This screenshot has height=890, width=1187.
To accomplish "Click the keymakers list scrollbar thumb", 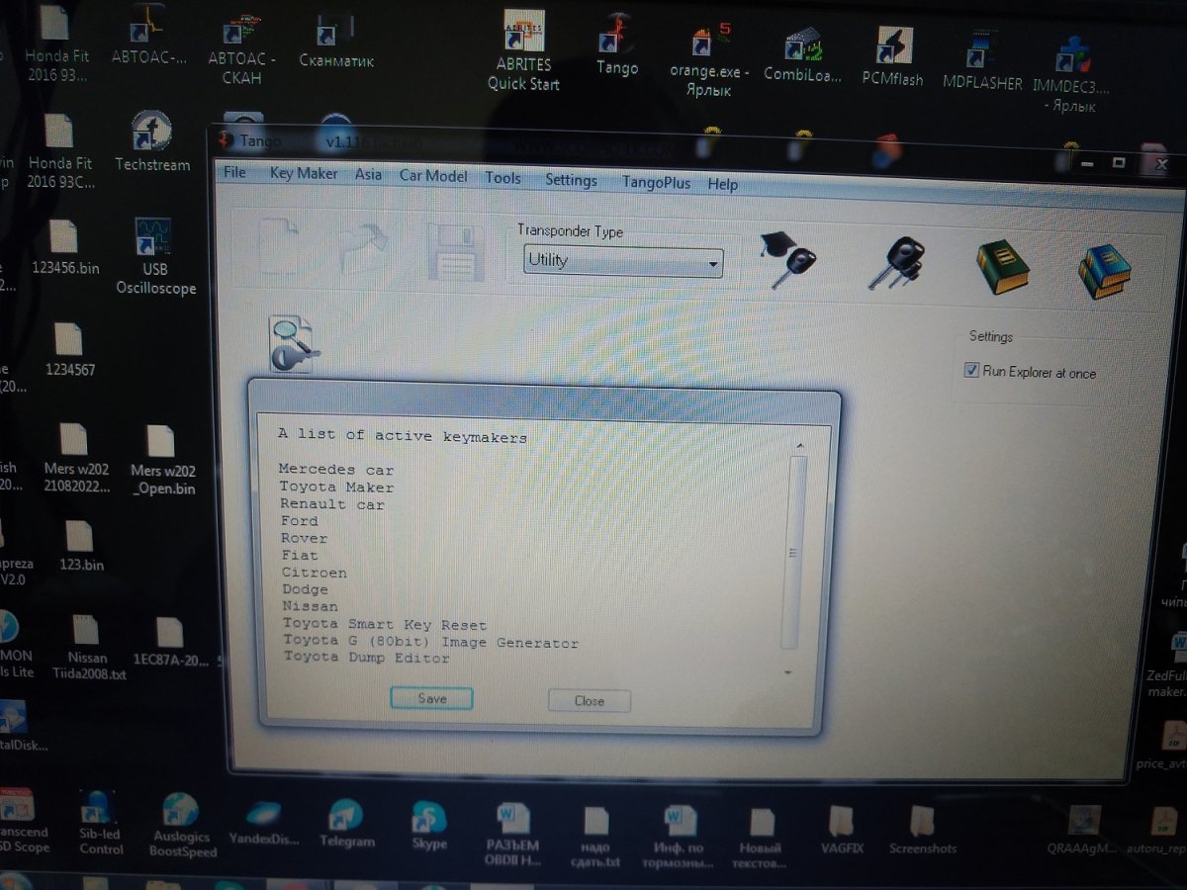I will click(792, 554).
